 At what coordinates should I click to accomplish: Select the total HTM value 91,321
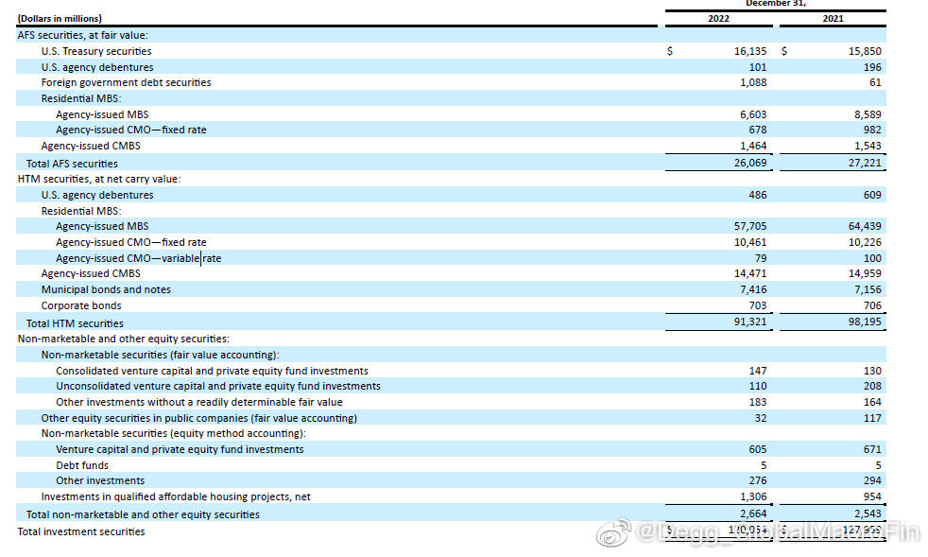coord(749,322)
